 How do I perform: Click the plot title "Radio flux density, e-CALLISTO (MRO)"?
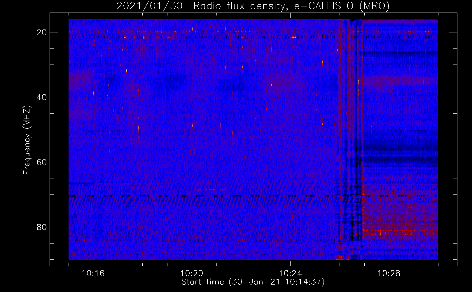click(x=291, y=6)
